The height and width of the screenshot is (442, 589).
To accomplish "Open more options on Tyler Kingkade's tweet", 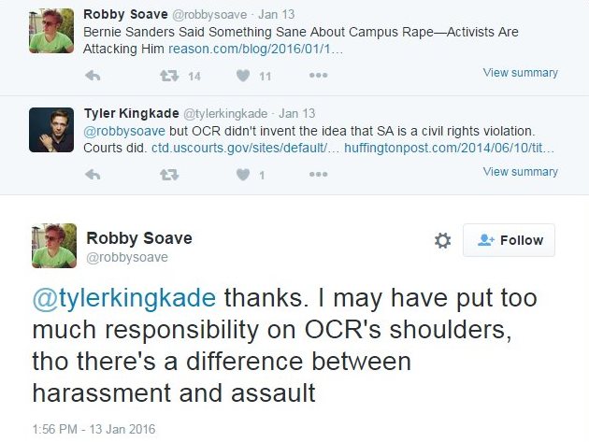I will tap(318, 175).
